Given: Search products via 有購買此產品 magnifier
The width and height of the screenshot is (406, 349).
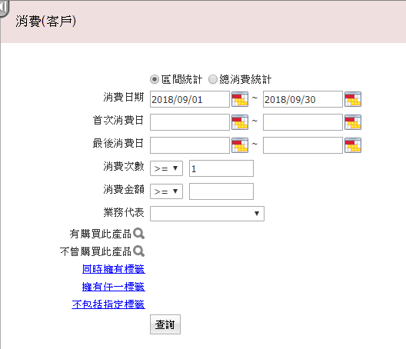Looking at the screenshot, I should 138,234.
